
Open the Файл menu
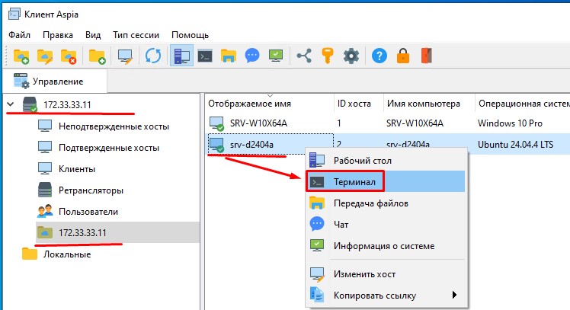[x=19, y=35]
